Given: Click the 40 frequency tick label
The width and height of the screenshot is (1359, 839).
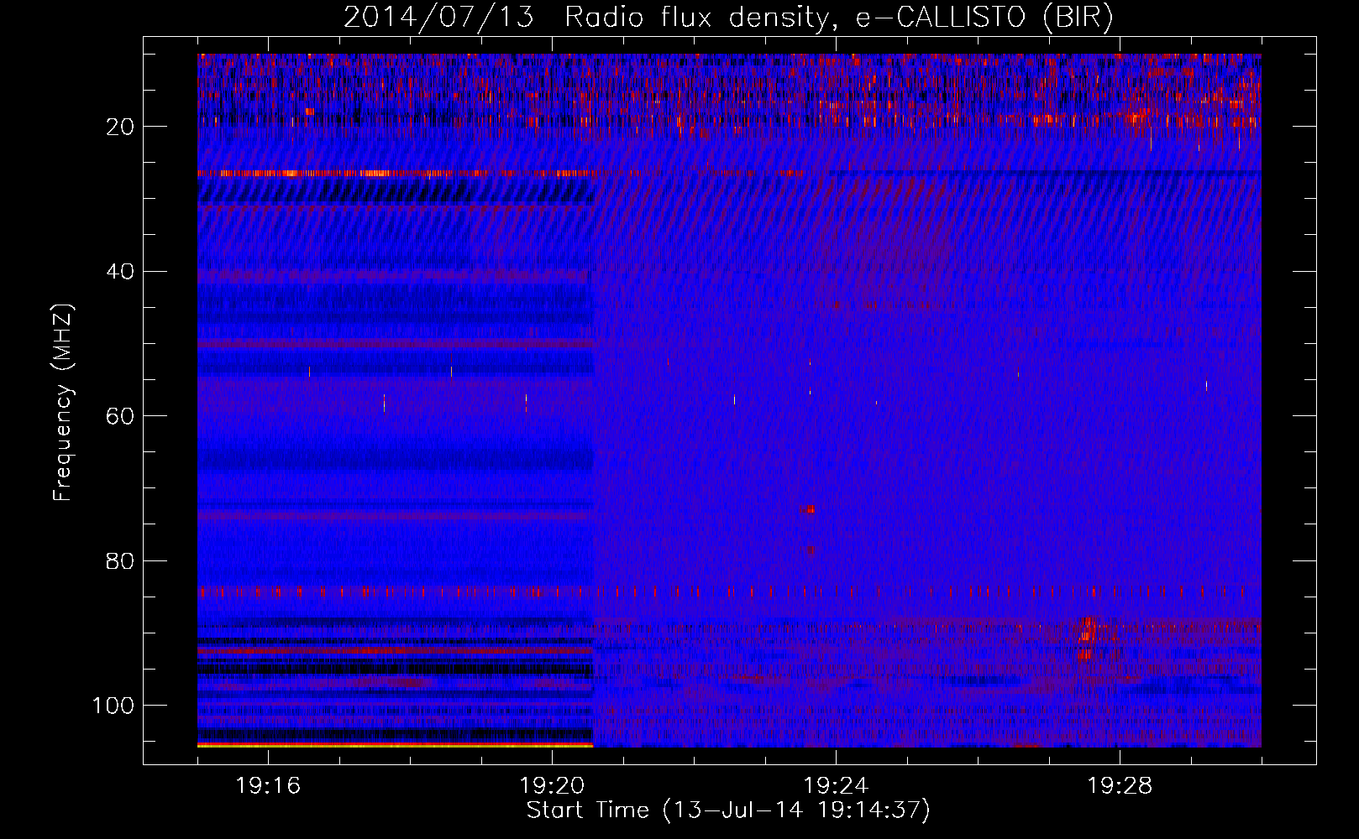Looking at the screenshot, I should coord(120,272).
